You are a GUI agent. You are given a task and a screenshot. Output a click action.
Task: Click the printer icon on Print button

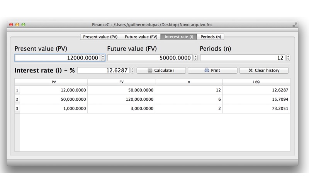coord(207,70)
